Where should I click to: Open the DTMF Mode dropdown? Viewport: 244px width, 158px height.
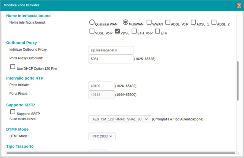point(102,136)
